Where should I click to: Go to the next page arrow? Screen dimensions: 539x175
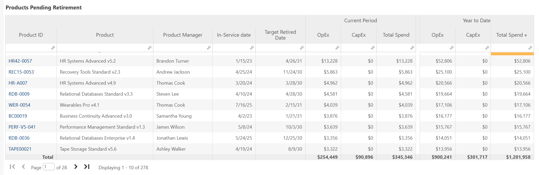pos(76,167)
